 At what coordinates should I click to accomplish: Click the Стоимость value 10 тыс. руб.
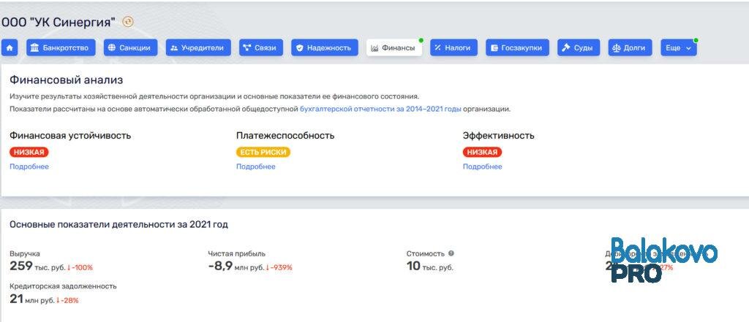(x=430, y=267)
